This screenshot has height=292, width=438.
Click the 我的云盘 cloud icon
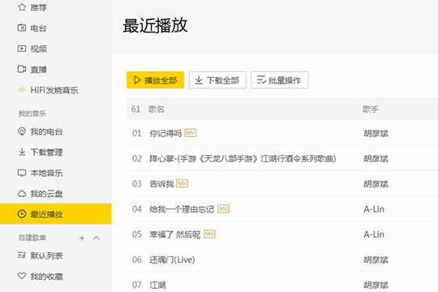tap(22, 193)
